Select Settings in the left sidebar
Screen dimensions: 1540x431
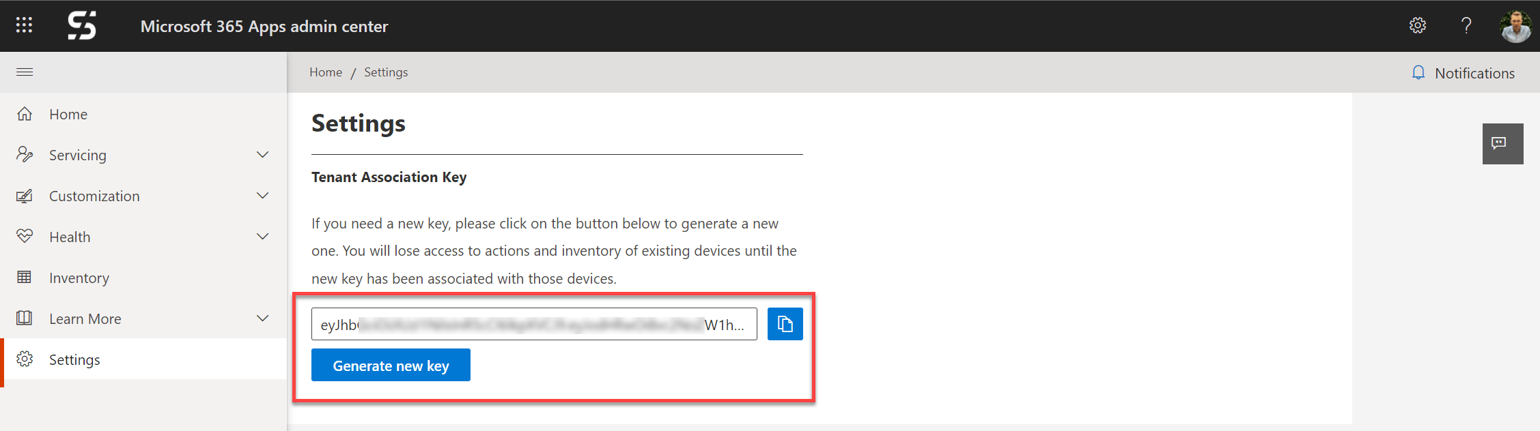[x=74, y=359]
